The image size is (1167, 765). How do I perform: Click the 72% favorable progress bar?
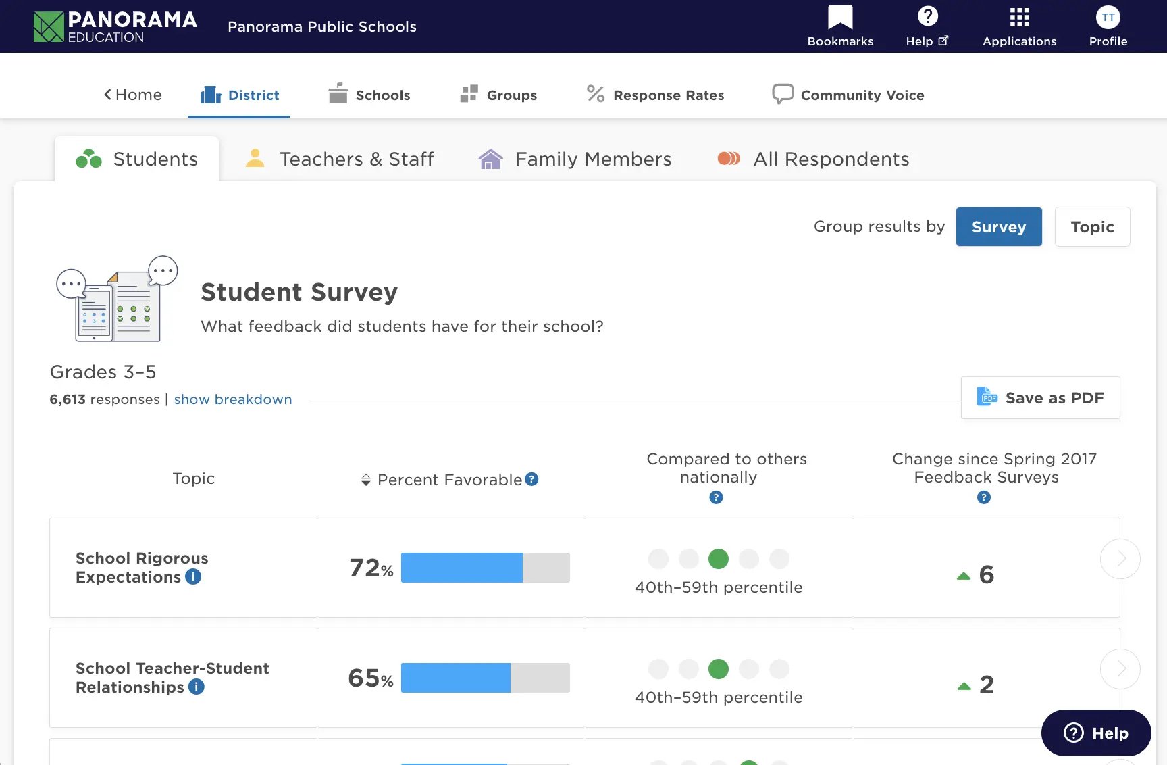(x=485, y=568)
